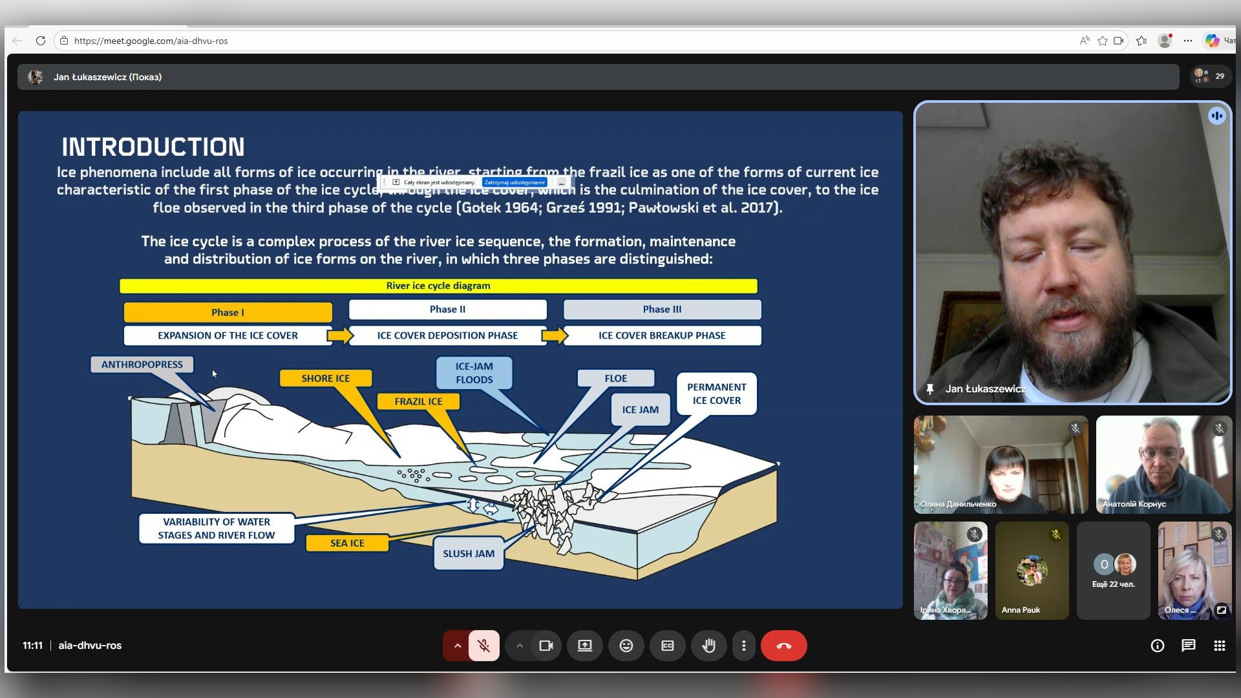
Task: Open the activities grid icon
Action: tap(1220, 646)
